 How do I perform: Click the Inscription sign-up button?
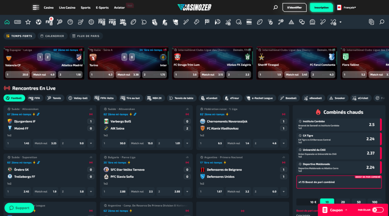tap(321, 8)
